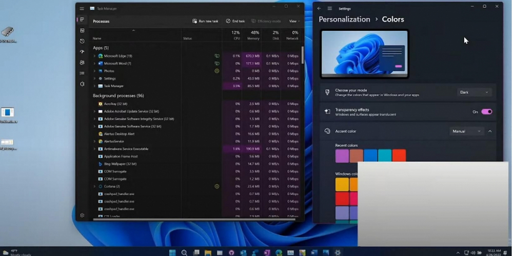
Task: Select the blue recent color swatch
Action: (x=370, y=156)
